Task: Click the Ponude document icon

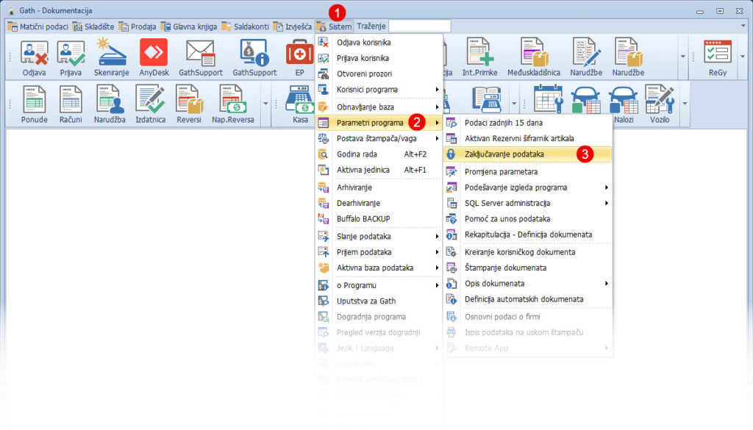Action: point(34,102)
